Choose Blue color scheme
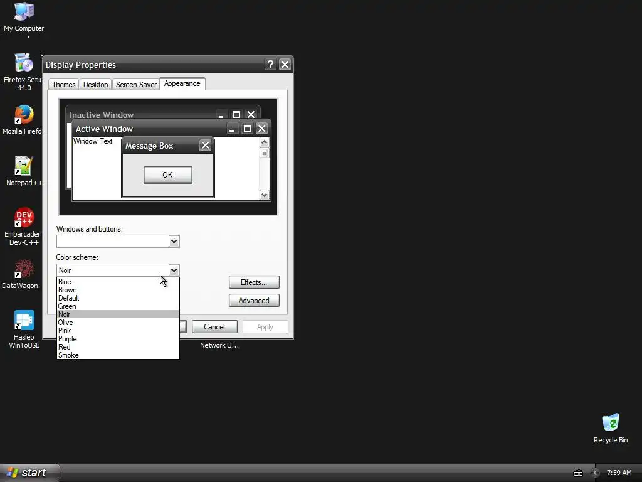The width and height of the screenshot is (642, 482). (x=118, y=282)
